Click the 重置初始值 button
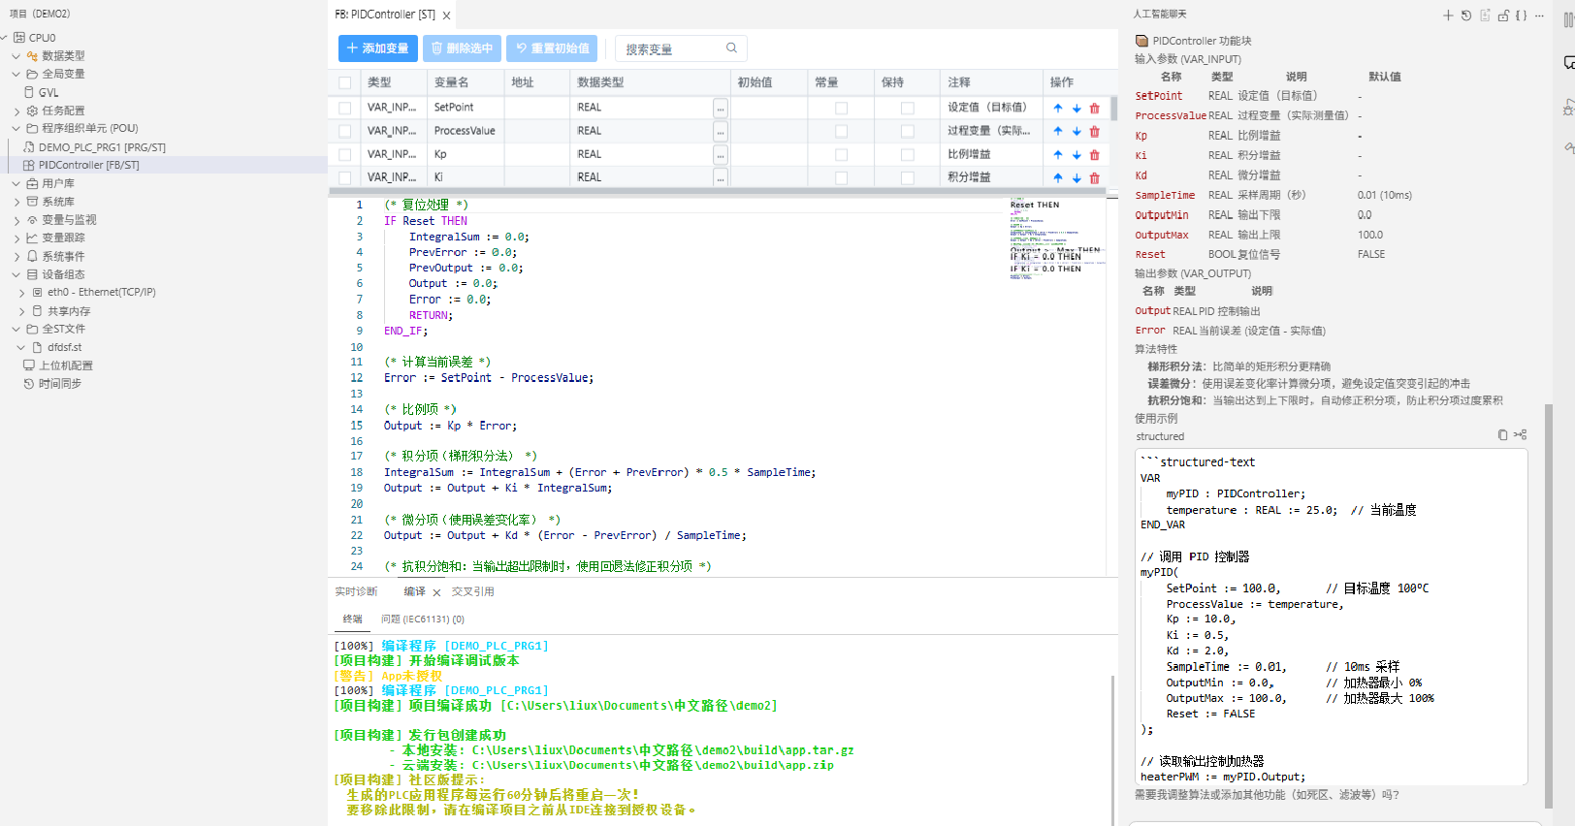 click(552, 48)
